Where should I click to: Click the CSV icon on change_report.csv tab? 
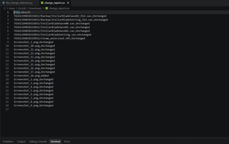(x=42, y=3)
